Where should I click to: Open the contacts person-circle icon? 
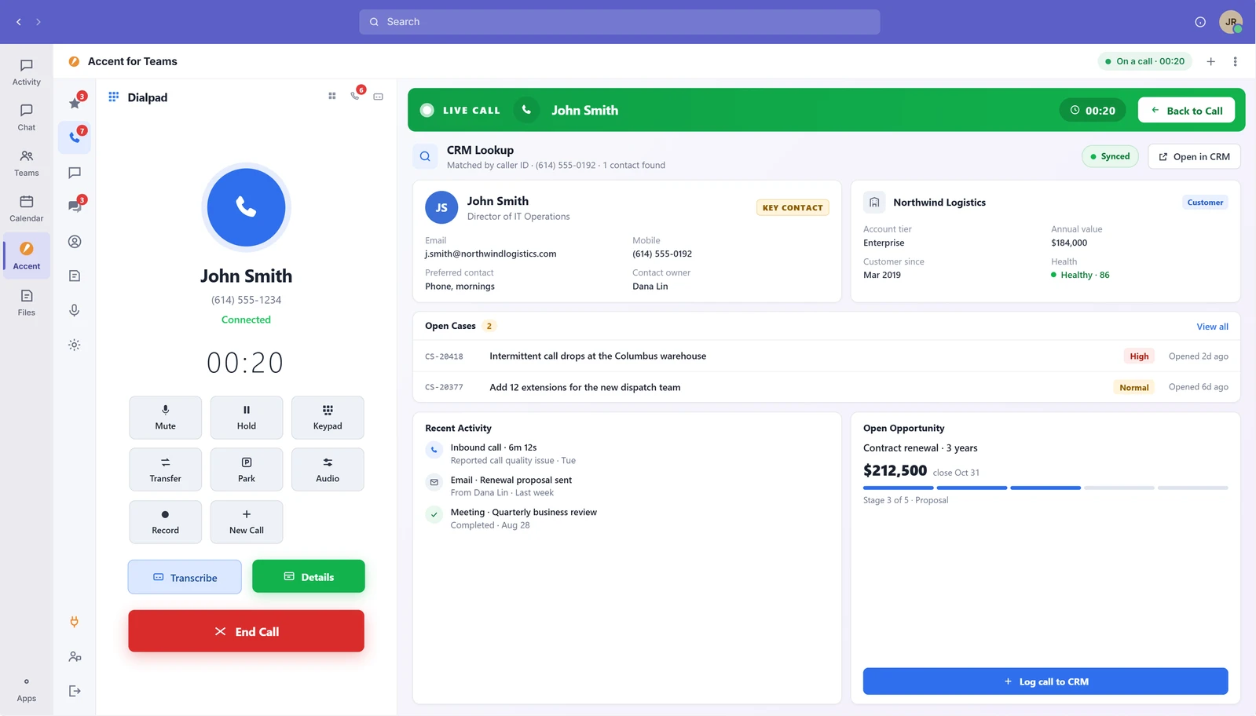click(75, 242)
